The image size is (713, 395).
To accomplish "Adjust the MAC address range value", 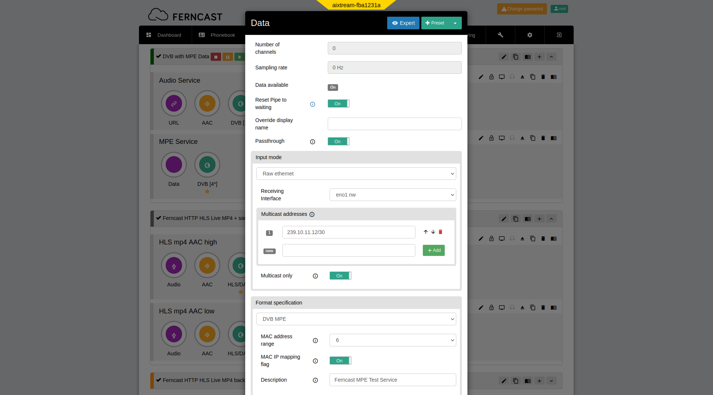I will click(392, 340).
